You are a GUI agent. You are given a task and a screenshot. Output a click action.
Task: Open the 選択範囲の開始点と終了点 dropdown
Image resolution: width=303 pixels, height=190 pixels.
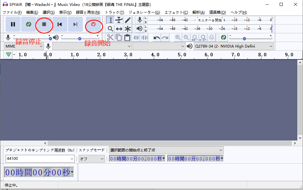click(x=166, y=150)
